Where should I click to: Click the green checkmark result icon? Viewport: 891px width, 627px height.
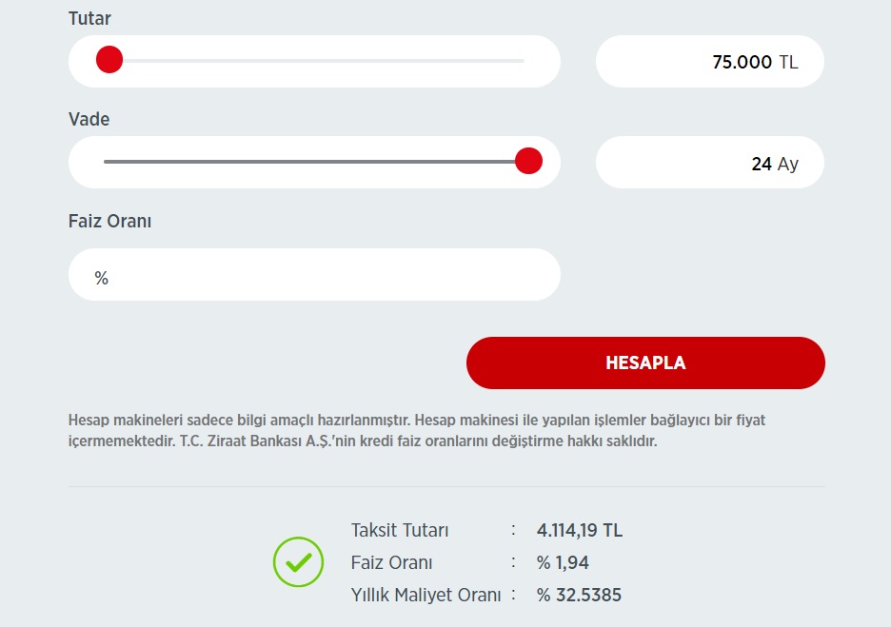coord(298,561)
